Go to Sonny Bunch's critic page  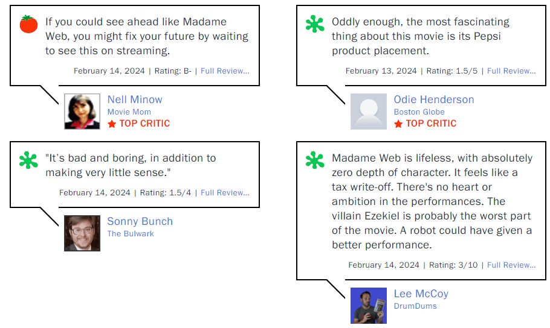point(140,221)
